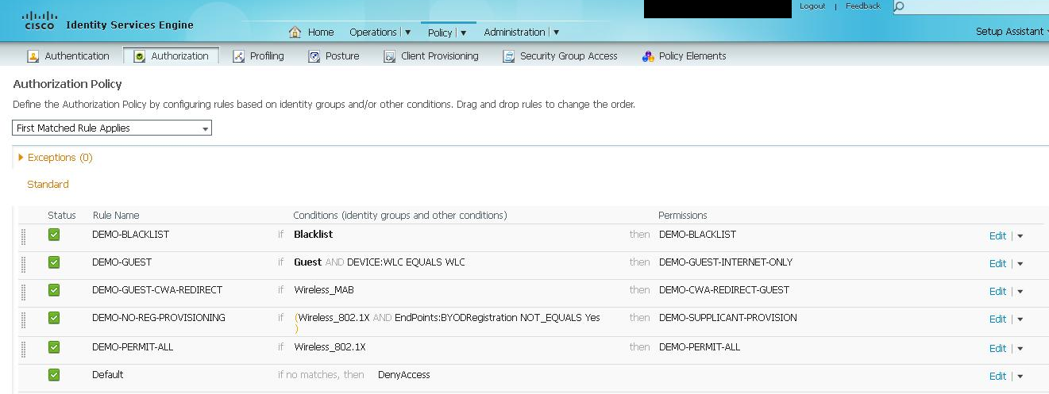Click the Cisco logo

tap(39, 21)
